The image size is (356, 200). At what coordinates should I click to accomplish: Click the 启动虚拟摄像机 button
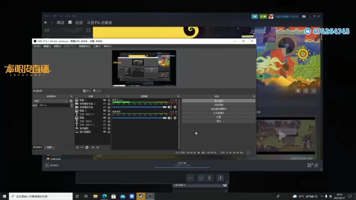(x=218, y=109)
